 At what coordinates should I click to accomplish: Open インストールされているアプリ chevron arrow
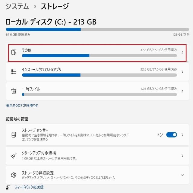click(x=182, y=72)
